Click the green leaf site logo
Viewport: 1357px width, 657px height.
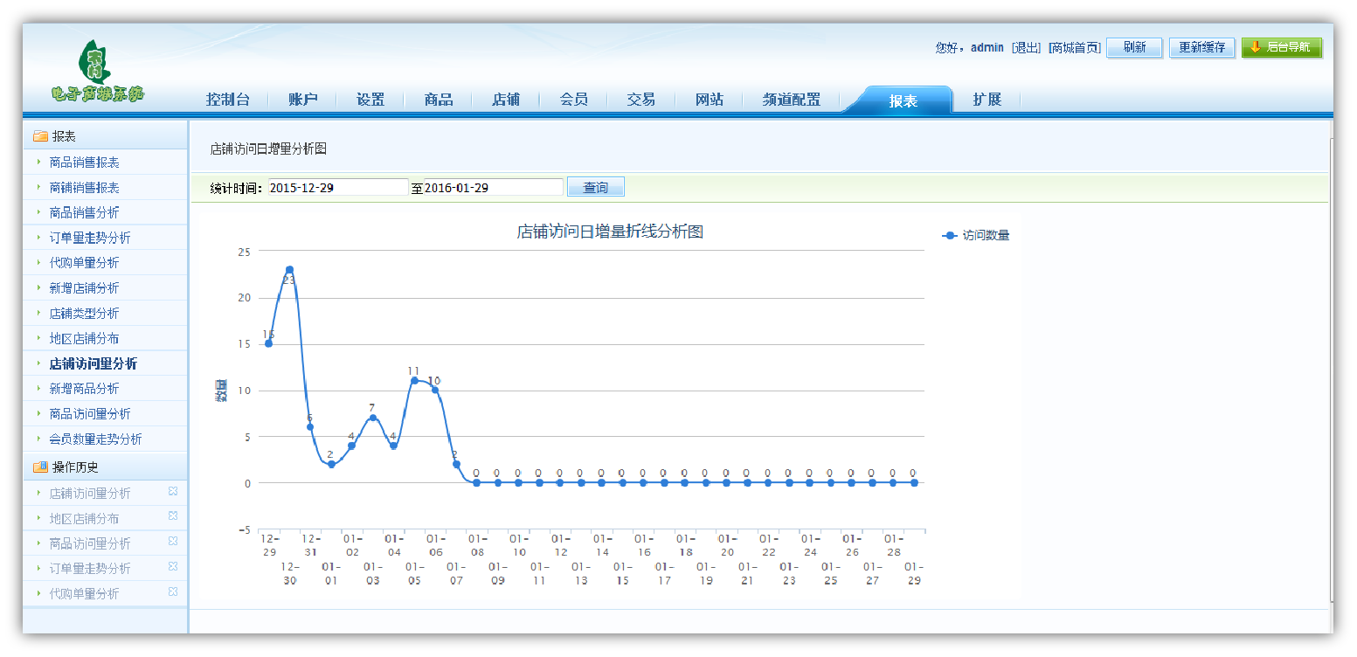pos(96,72)
